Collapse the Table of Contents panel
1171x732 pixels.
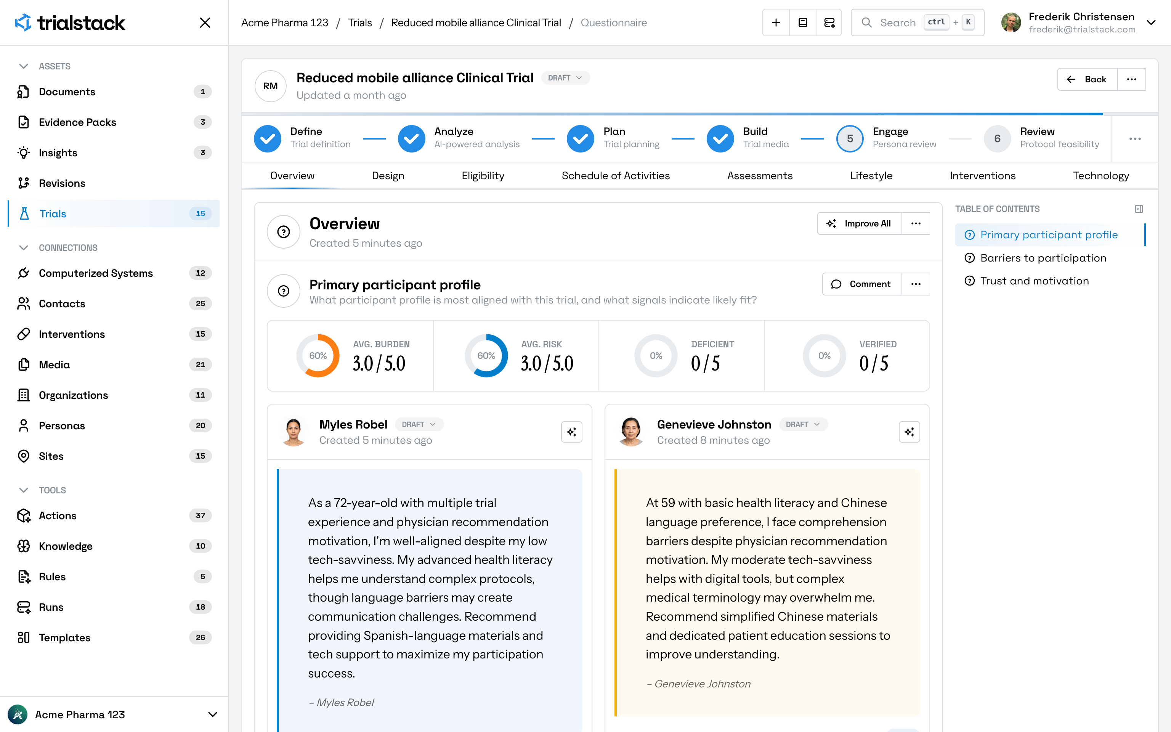pyautogui.click(x=1139, y=209)
